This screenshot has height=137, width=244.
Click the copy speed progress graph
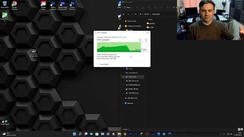[122, 47]
